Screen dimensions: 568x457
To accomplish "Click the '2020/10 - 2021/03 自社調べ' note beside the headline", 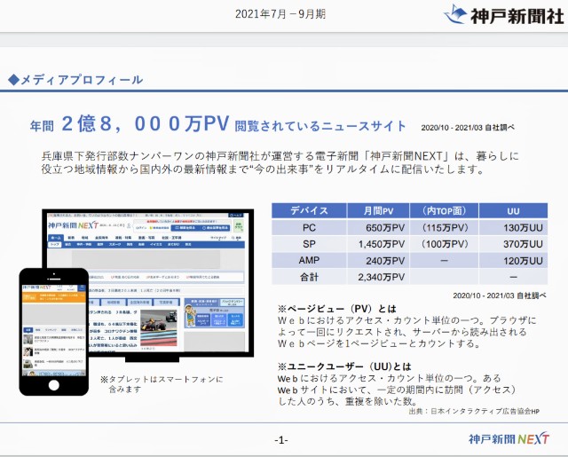I will point(468,128).
